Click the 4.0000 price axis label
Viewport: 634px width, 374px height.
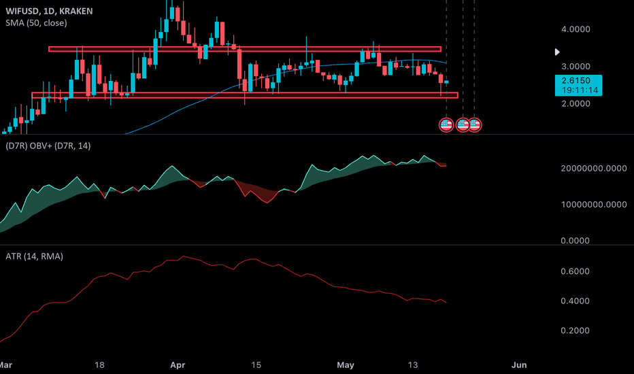click(x=575, y=29)
